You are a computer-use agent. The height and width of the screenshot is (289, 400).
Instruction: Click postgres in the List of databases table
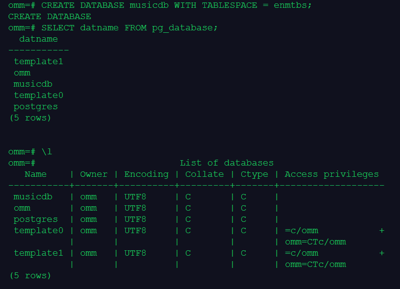[x=35, y=219]
